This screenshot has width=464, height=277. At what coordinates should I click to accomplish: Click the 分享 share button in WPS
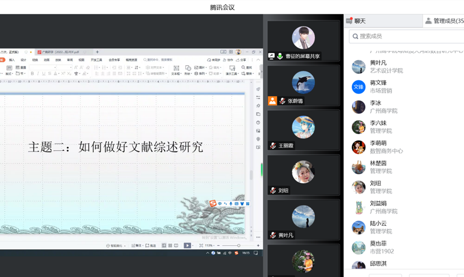click(x=241, y=60)
